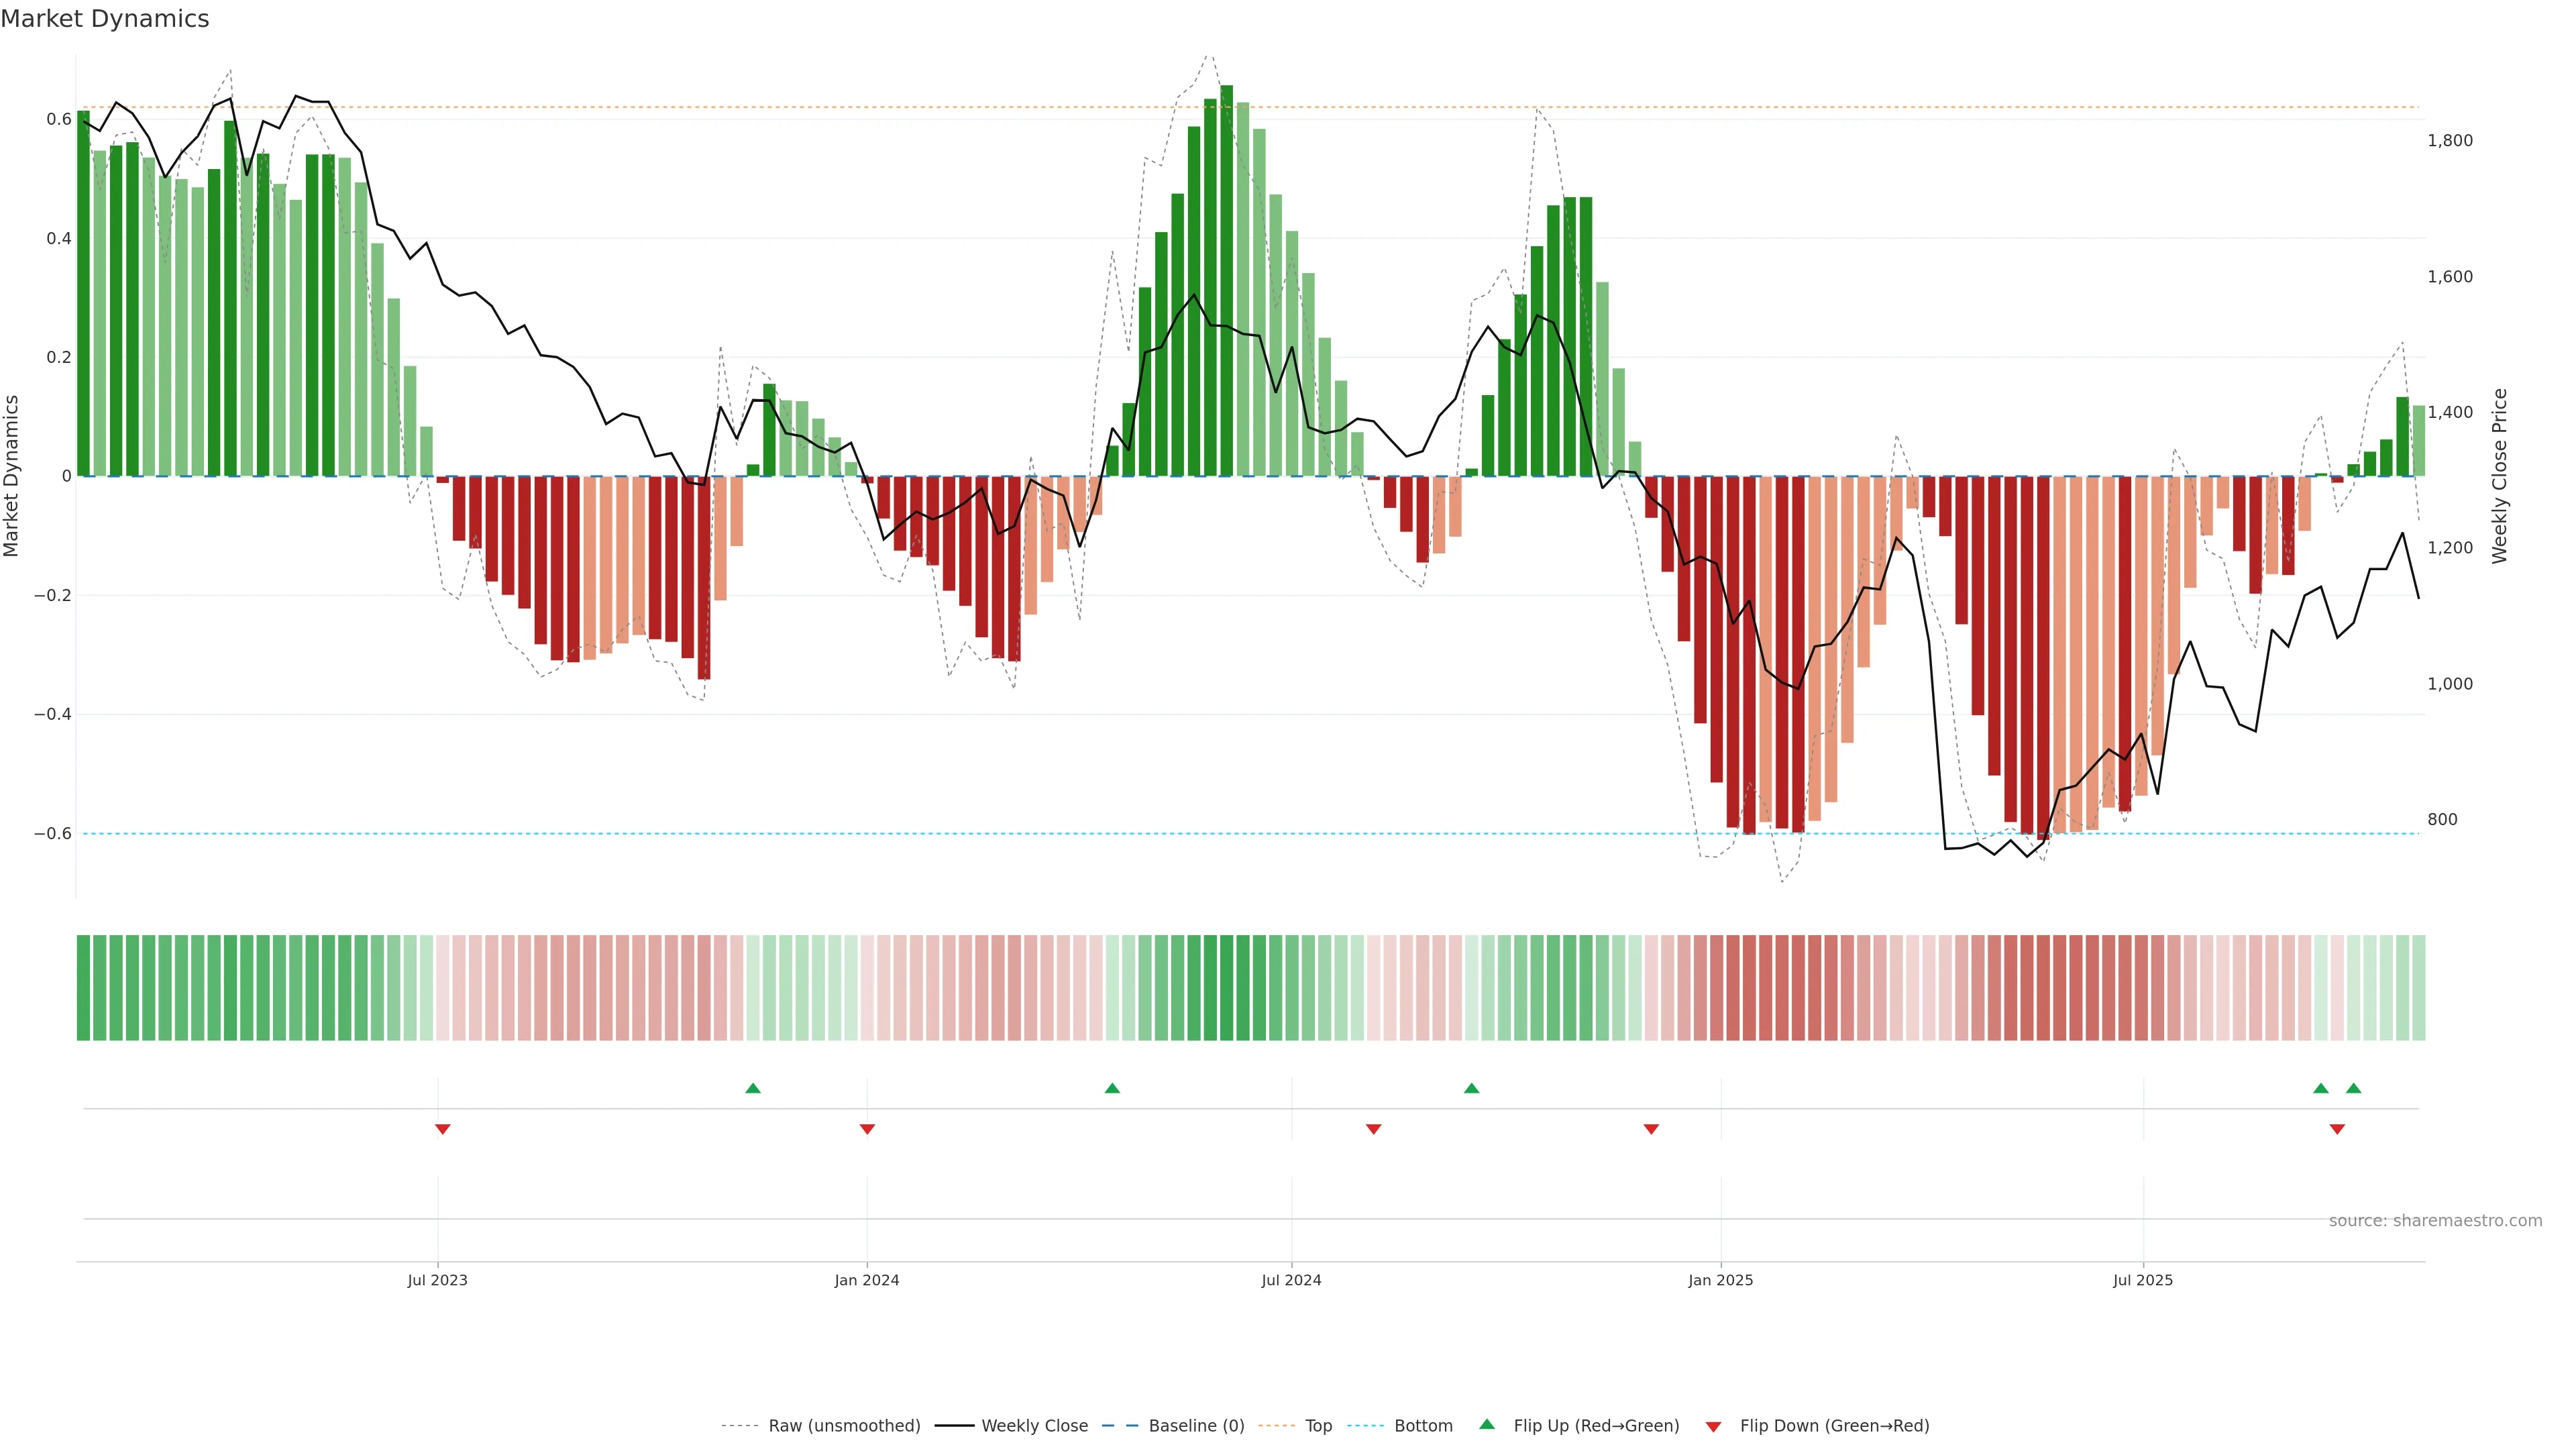This screenshot has width=2576, height=1449.
Task: Click the last red flip-down marker after Jul 2025
Action: 2337,1129
